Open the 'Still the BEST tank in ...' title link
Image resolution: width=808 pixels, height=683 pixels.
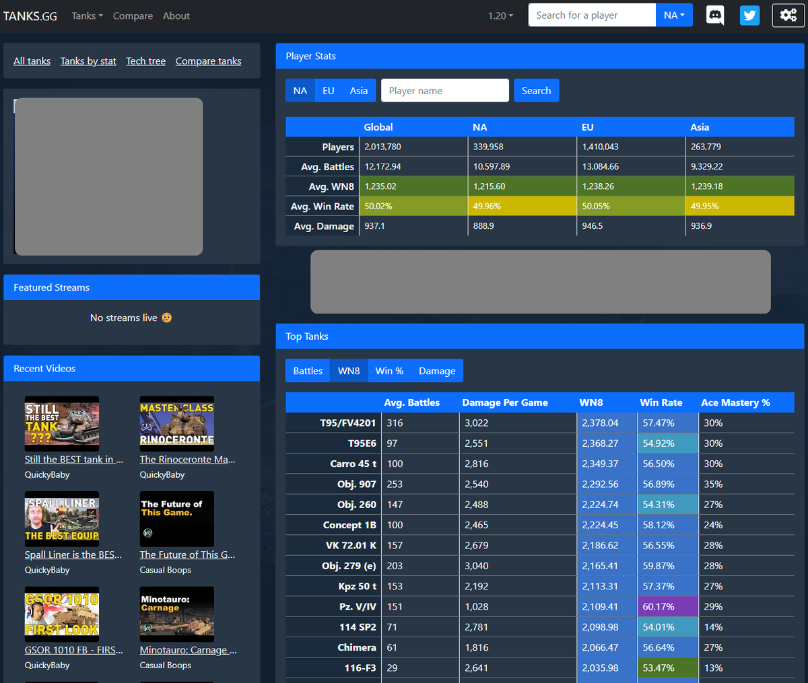[74, 460]
